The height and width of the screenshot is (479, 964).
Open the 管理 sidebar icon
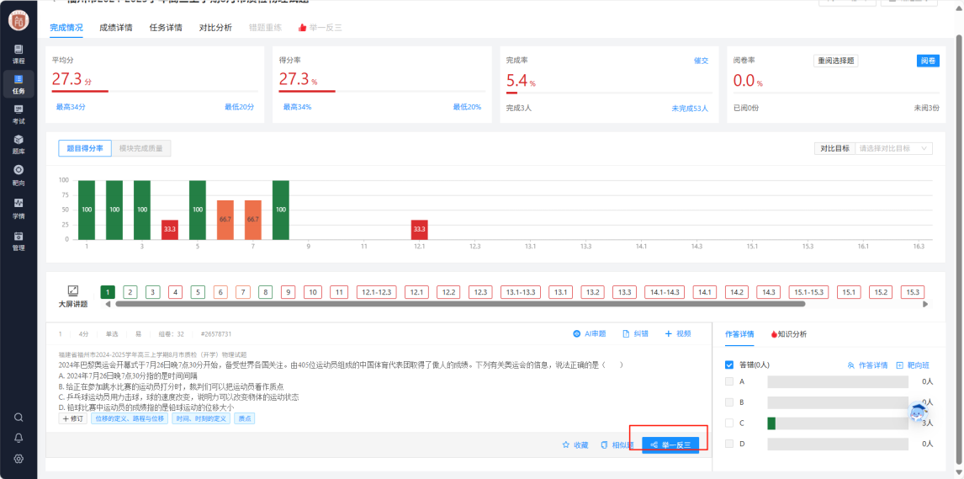coord(19,241)
